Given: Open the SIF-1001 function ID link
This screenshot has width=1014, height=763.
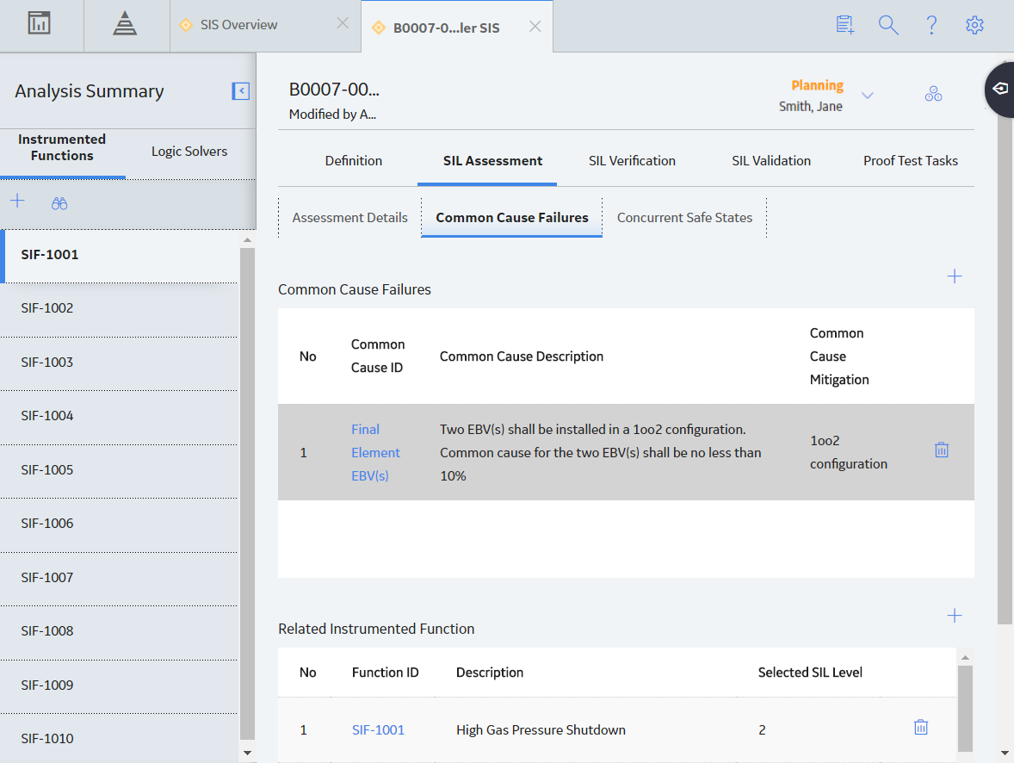Looking at the screenshot, I should click(378, 730).
